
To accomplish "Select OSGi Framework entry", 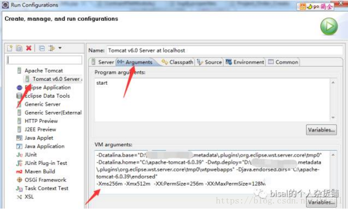I will coord(46,180).
